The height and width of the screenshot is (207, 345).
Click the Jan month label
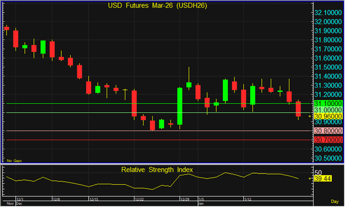pyautogui.click(x=201, y=204)
